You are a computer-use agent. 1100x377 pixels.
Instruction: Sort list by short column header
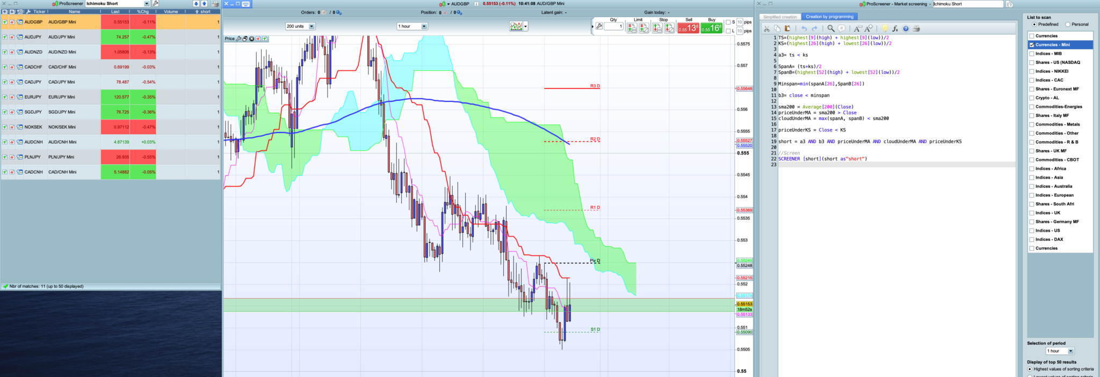click(x=203, y=11)
